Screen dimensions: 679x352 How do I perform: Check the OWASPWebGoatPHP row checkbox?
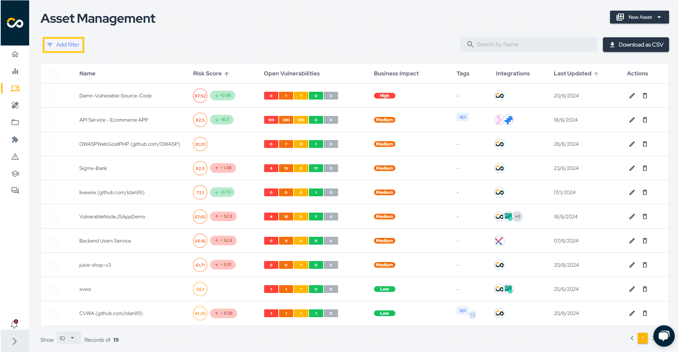click(54, 144)
